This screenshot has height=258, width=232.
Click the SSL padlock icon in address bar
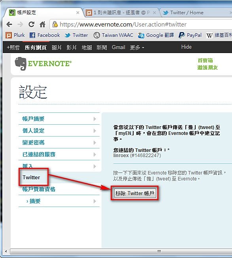point(55,25)
